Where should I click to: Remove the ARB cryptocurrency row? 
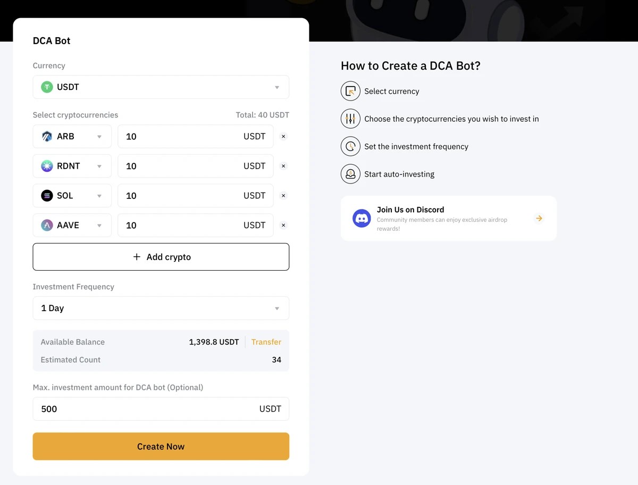point(283,136)
